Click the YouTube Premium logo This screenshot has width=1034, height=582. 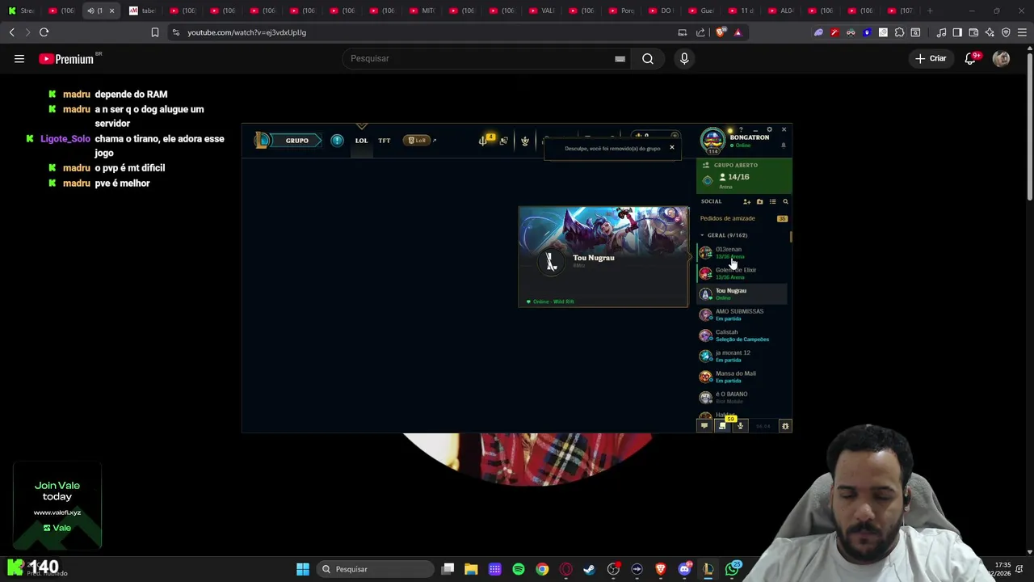tap(66, 58)
